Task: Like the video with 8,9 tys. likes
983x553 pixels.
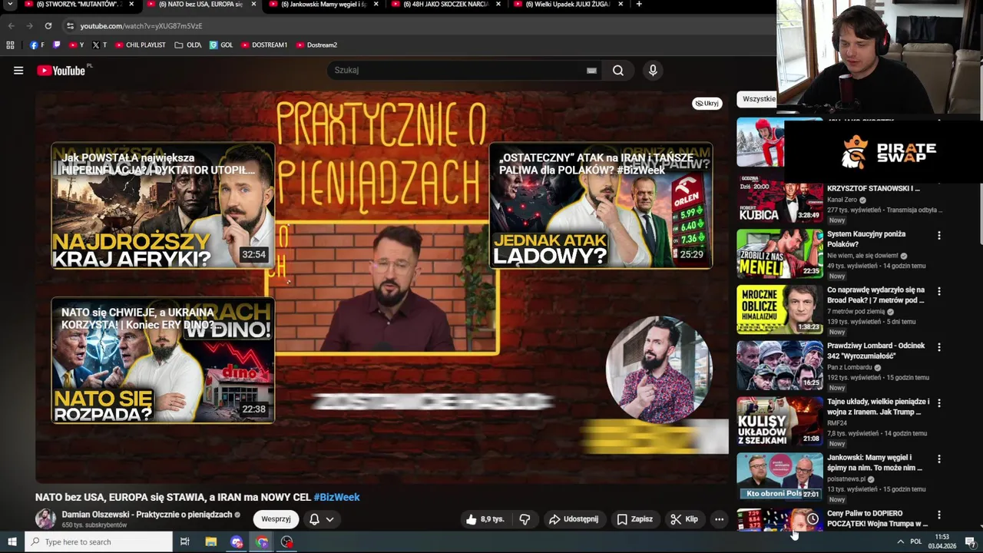Action: pyautogui.click(x=485, y=519)
